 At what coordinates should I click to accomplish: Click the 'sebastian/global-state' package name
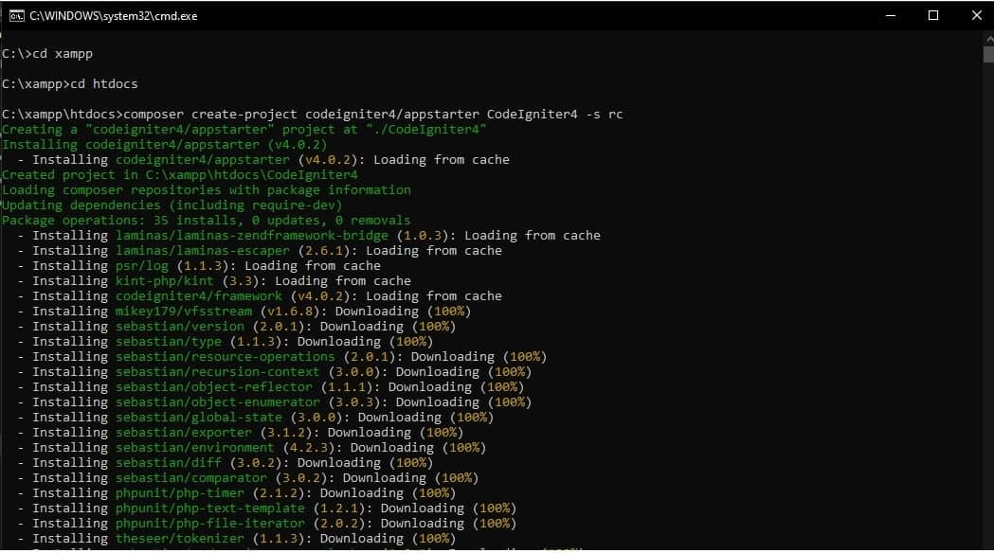point(198,419)
